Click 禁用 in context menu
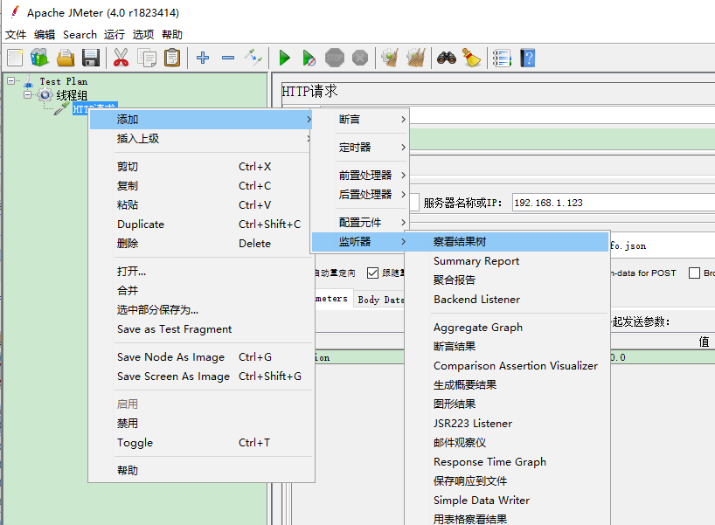The width and height of the screenshot is (715, 525). click(x=201, y=424)
